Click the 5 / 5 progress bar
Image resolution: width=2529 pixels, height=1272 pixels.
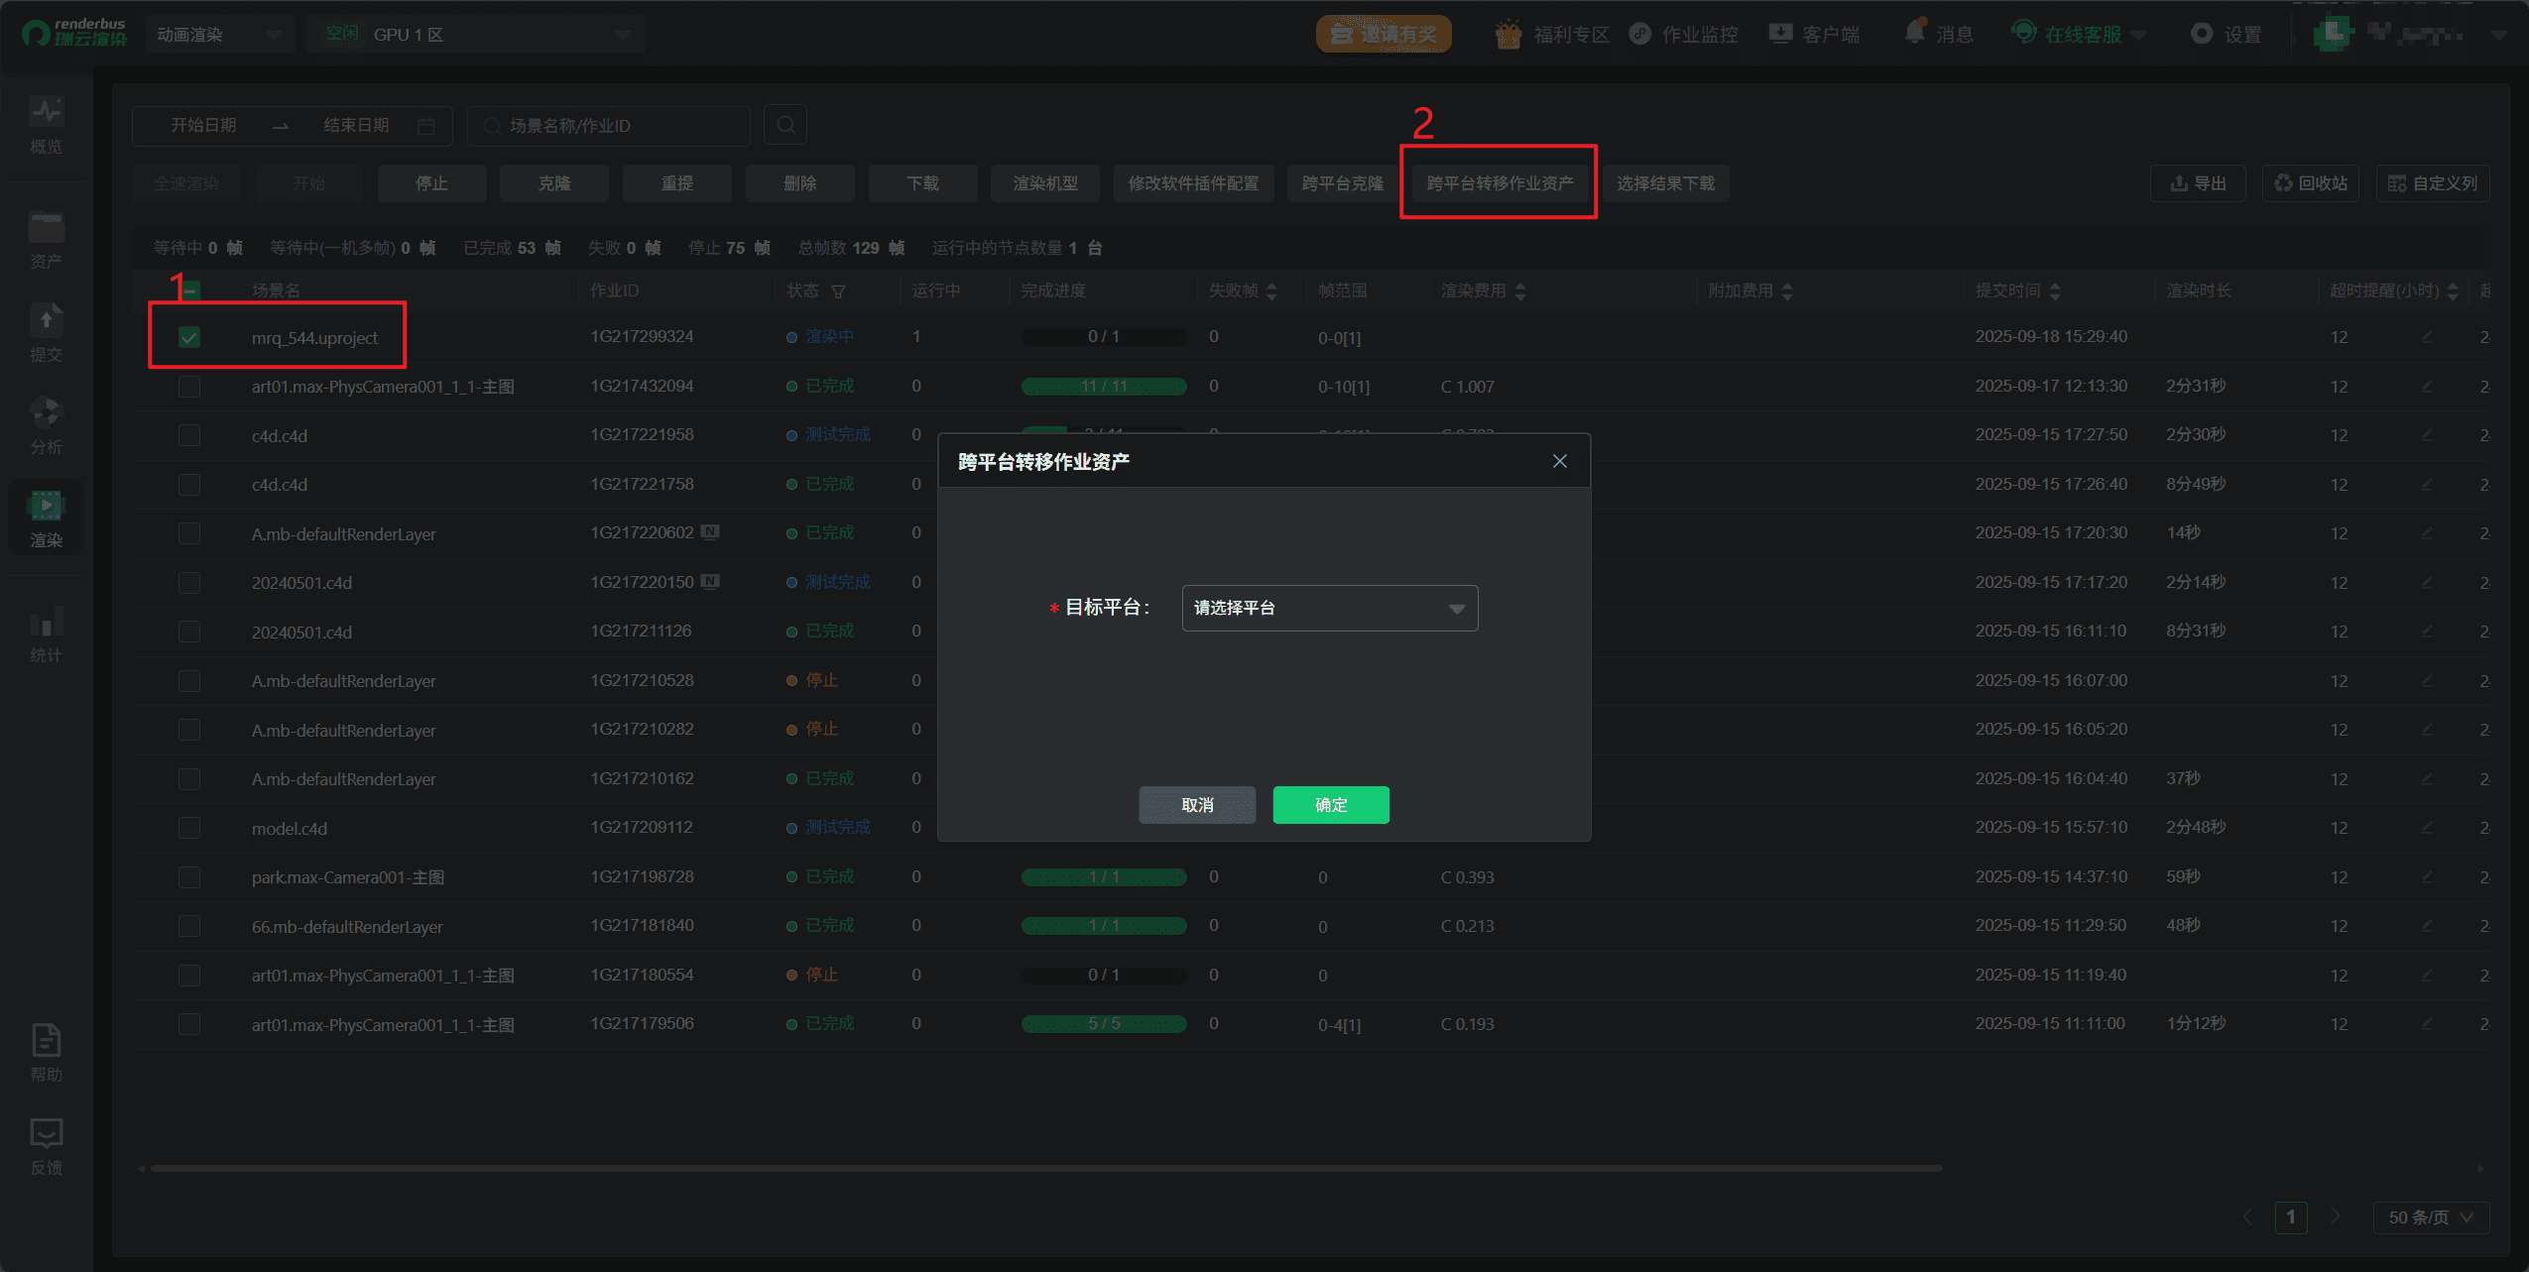point(1104,1024)
